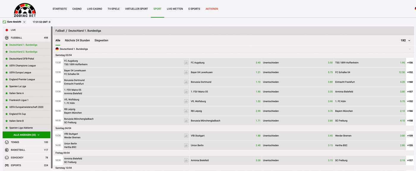Click the Tennis sport icon
The image size is (416, 171).
(x=7, y=142)
